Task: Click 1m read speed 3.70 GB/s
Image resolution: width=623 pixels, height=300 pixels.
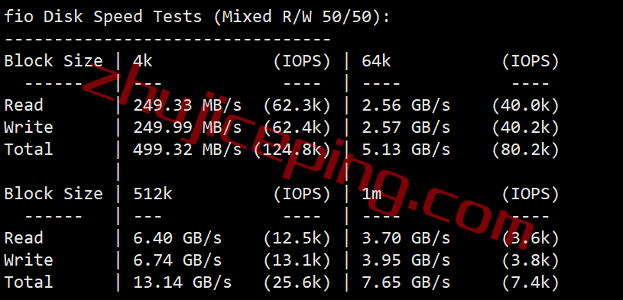Action: tap(406, 238)
